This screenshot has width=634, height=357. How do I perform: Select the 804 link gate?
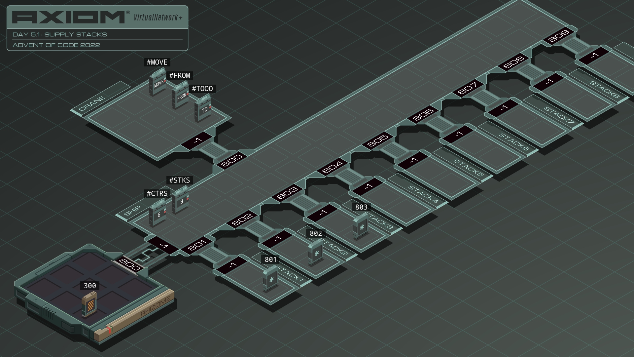click(333, 167)
